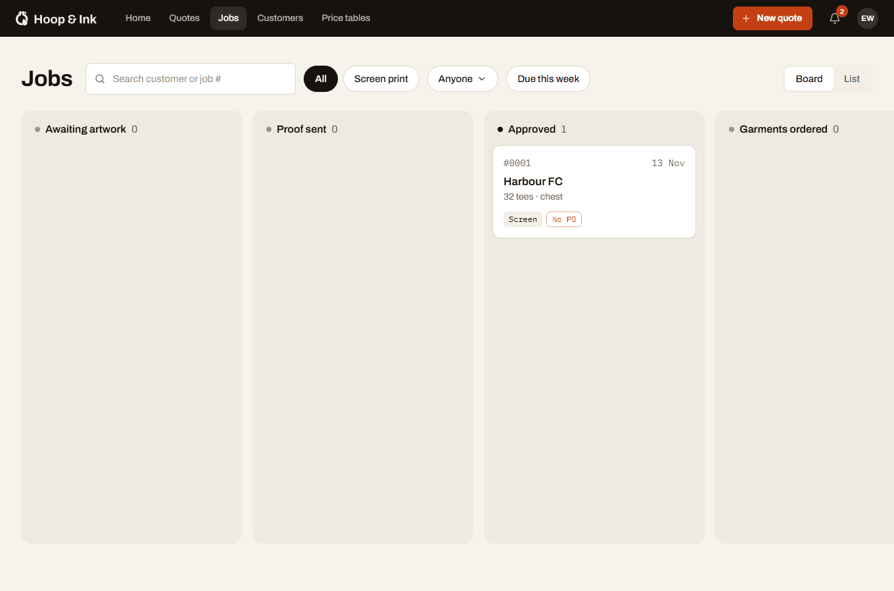Create a New quote
Screen dimensions: 894x591
click(772, 18)
